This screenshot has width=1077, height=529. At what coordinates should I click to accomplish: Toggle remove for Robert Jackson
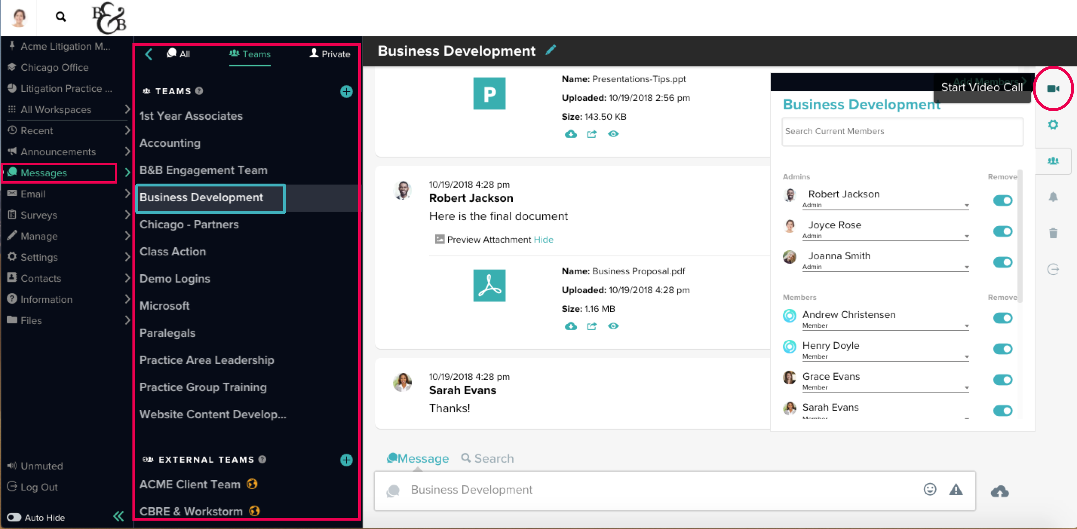pos(1003,200)
